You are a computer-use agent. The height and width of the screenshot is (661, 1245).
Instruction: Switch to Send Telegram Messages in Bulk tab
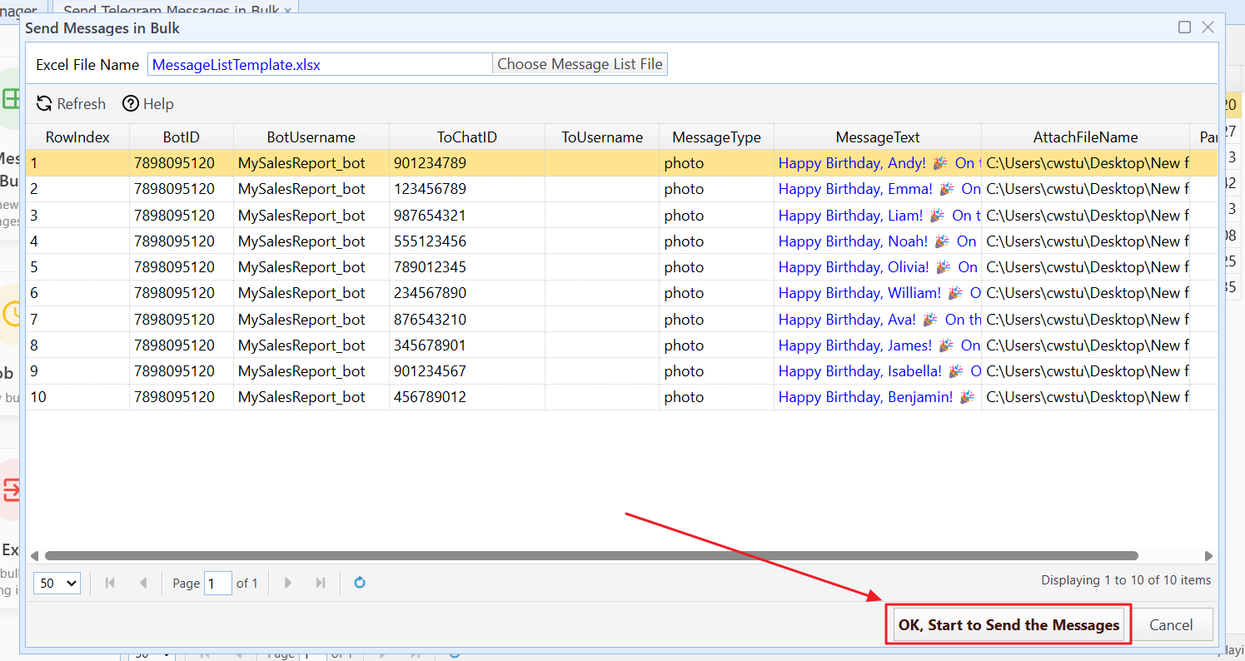pyautogui.click(x=171, y=10)
